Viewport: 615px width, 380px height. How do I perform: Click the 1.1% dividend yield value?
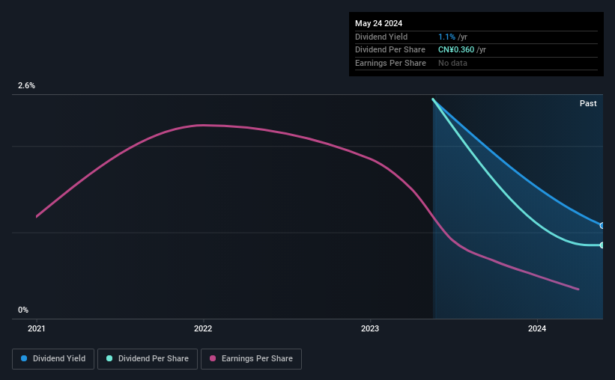[446, 37]
